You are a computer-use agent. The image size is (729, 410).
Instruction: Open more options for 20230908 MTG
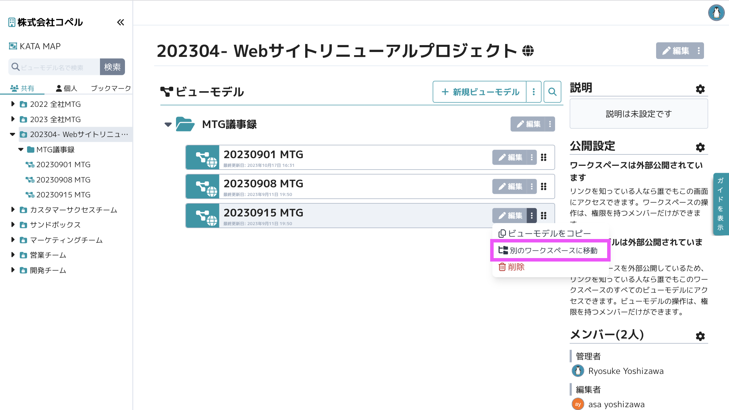click(531, 187)
